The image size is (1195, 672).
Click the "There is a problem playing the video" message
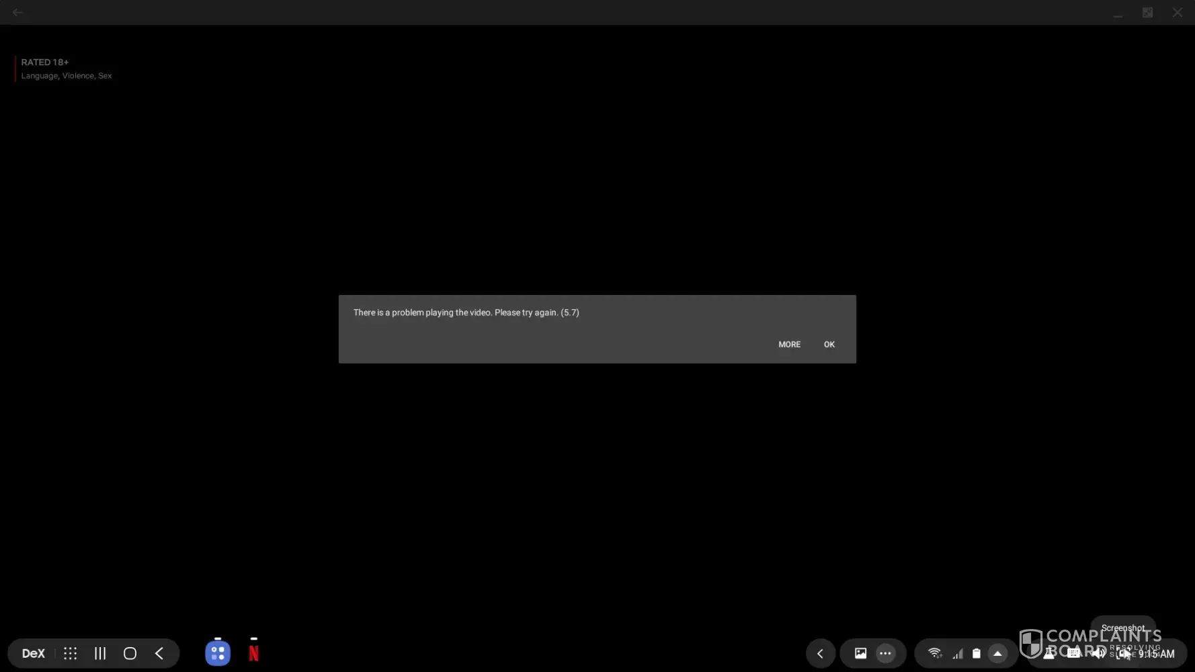pos(466,312)
